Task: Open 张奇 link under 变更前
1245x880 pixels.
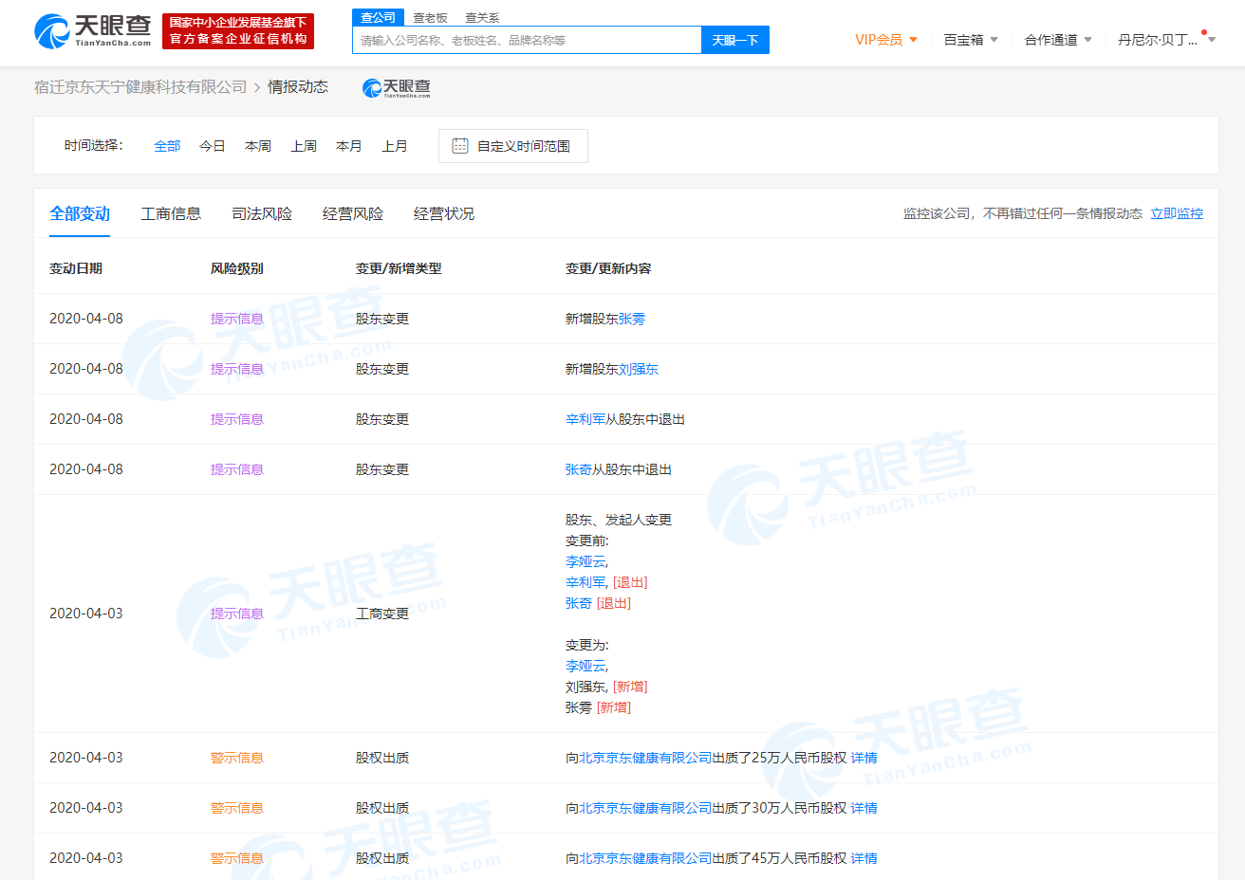Action: tap(579, 603)
